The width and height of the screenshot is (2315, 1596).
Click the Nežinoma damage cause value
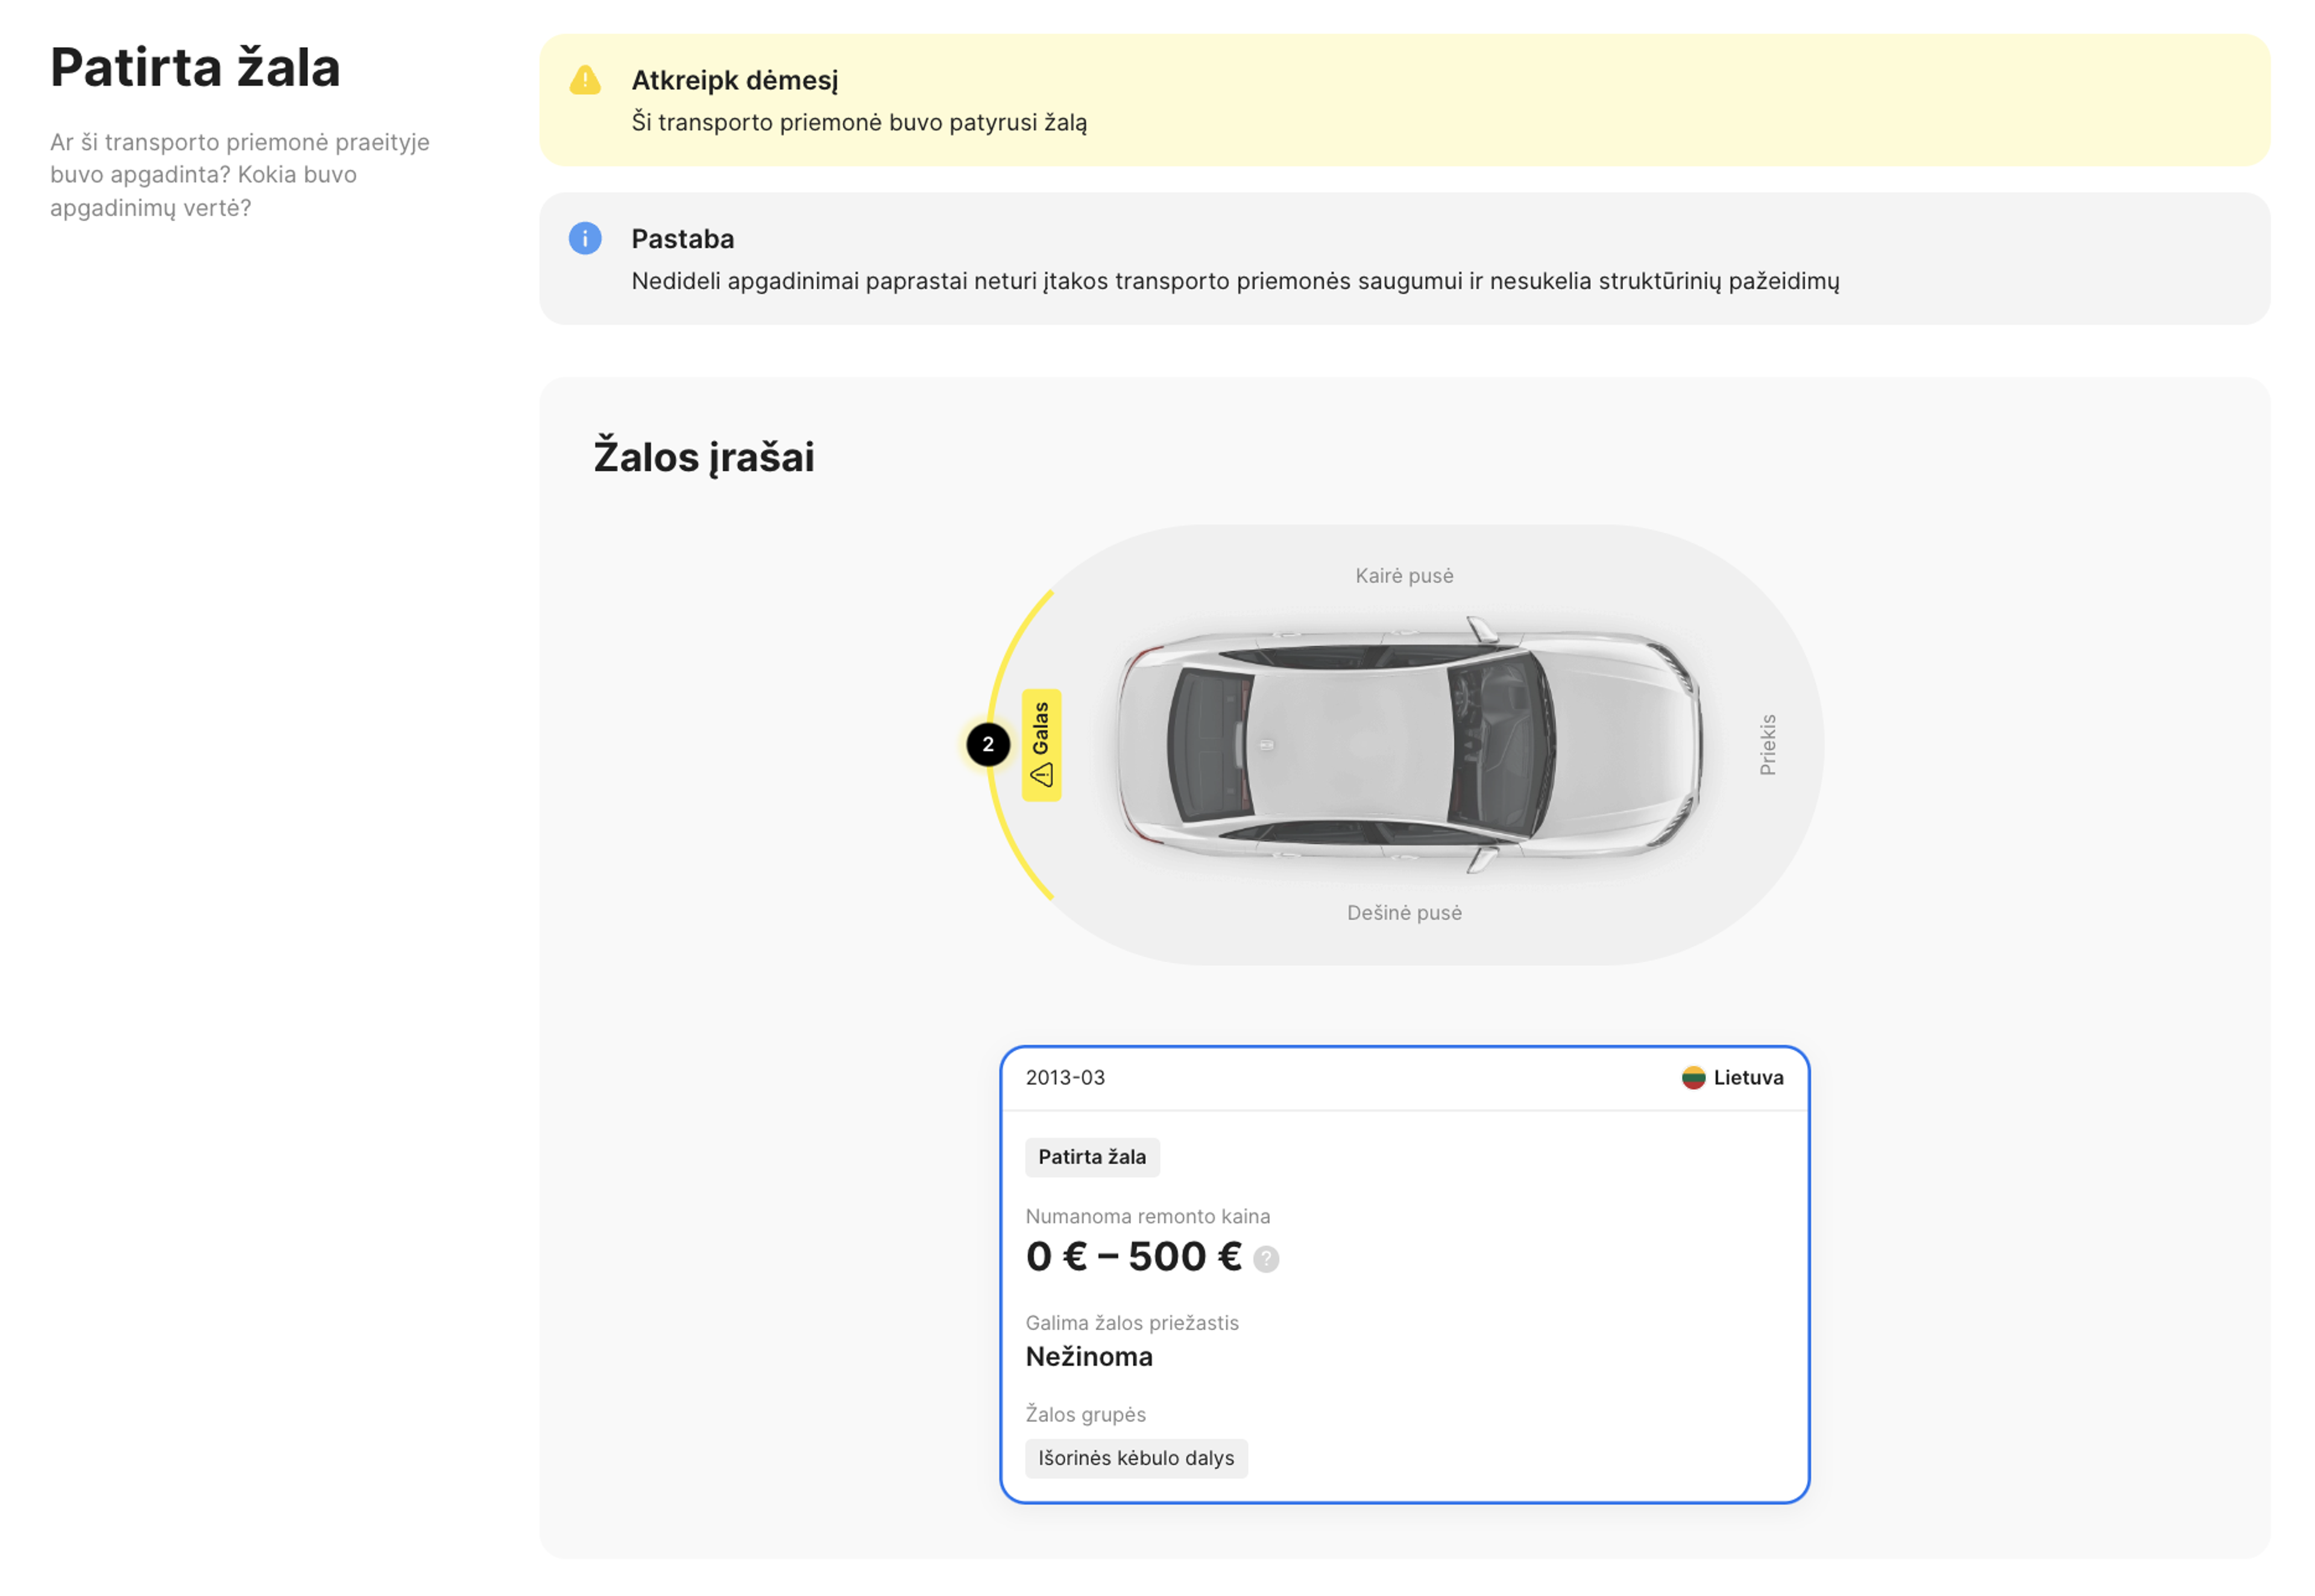click(1089, 1356)
